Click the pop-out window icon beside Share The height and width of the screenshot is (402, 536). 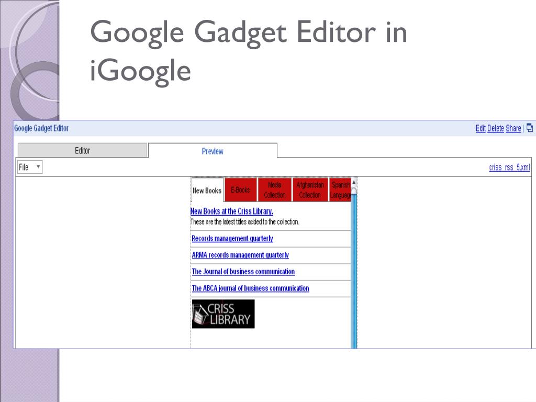pyautogui.click(x=530, y=128)
